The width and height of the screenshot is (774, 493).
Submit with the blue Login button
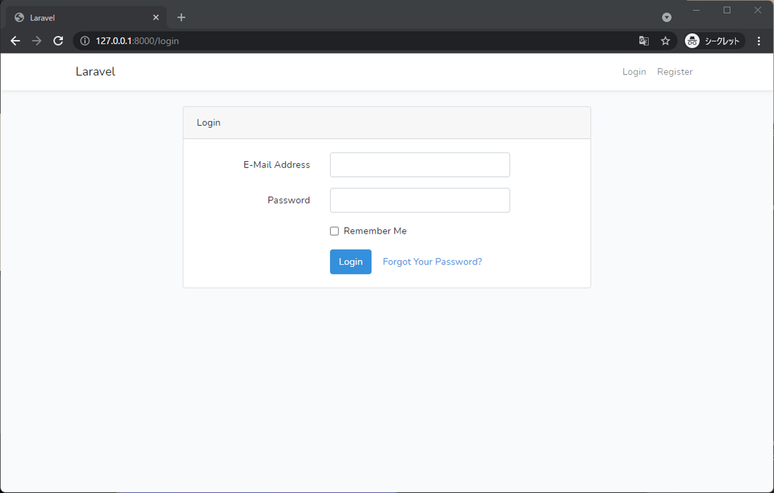350,262
